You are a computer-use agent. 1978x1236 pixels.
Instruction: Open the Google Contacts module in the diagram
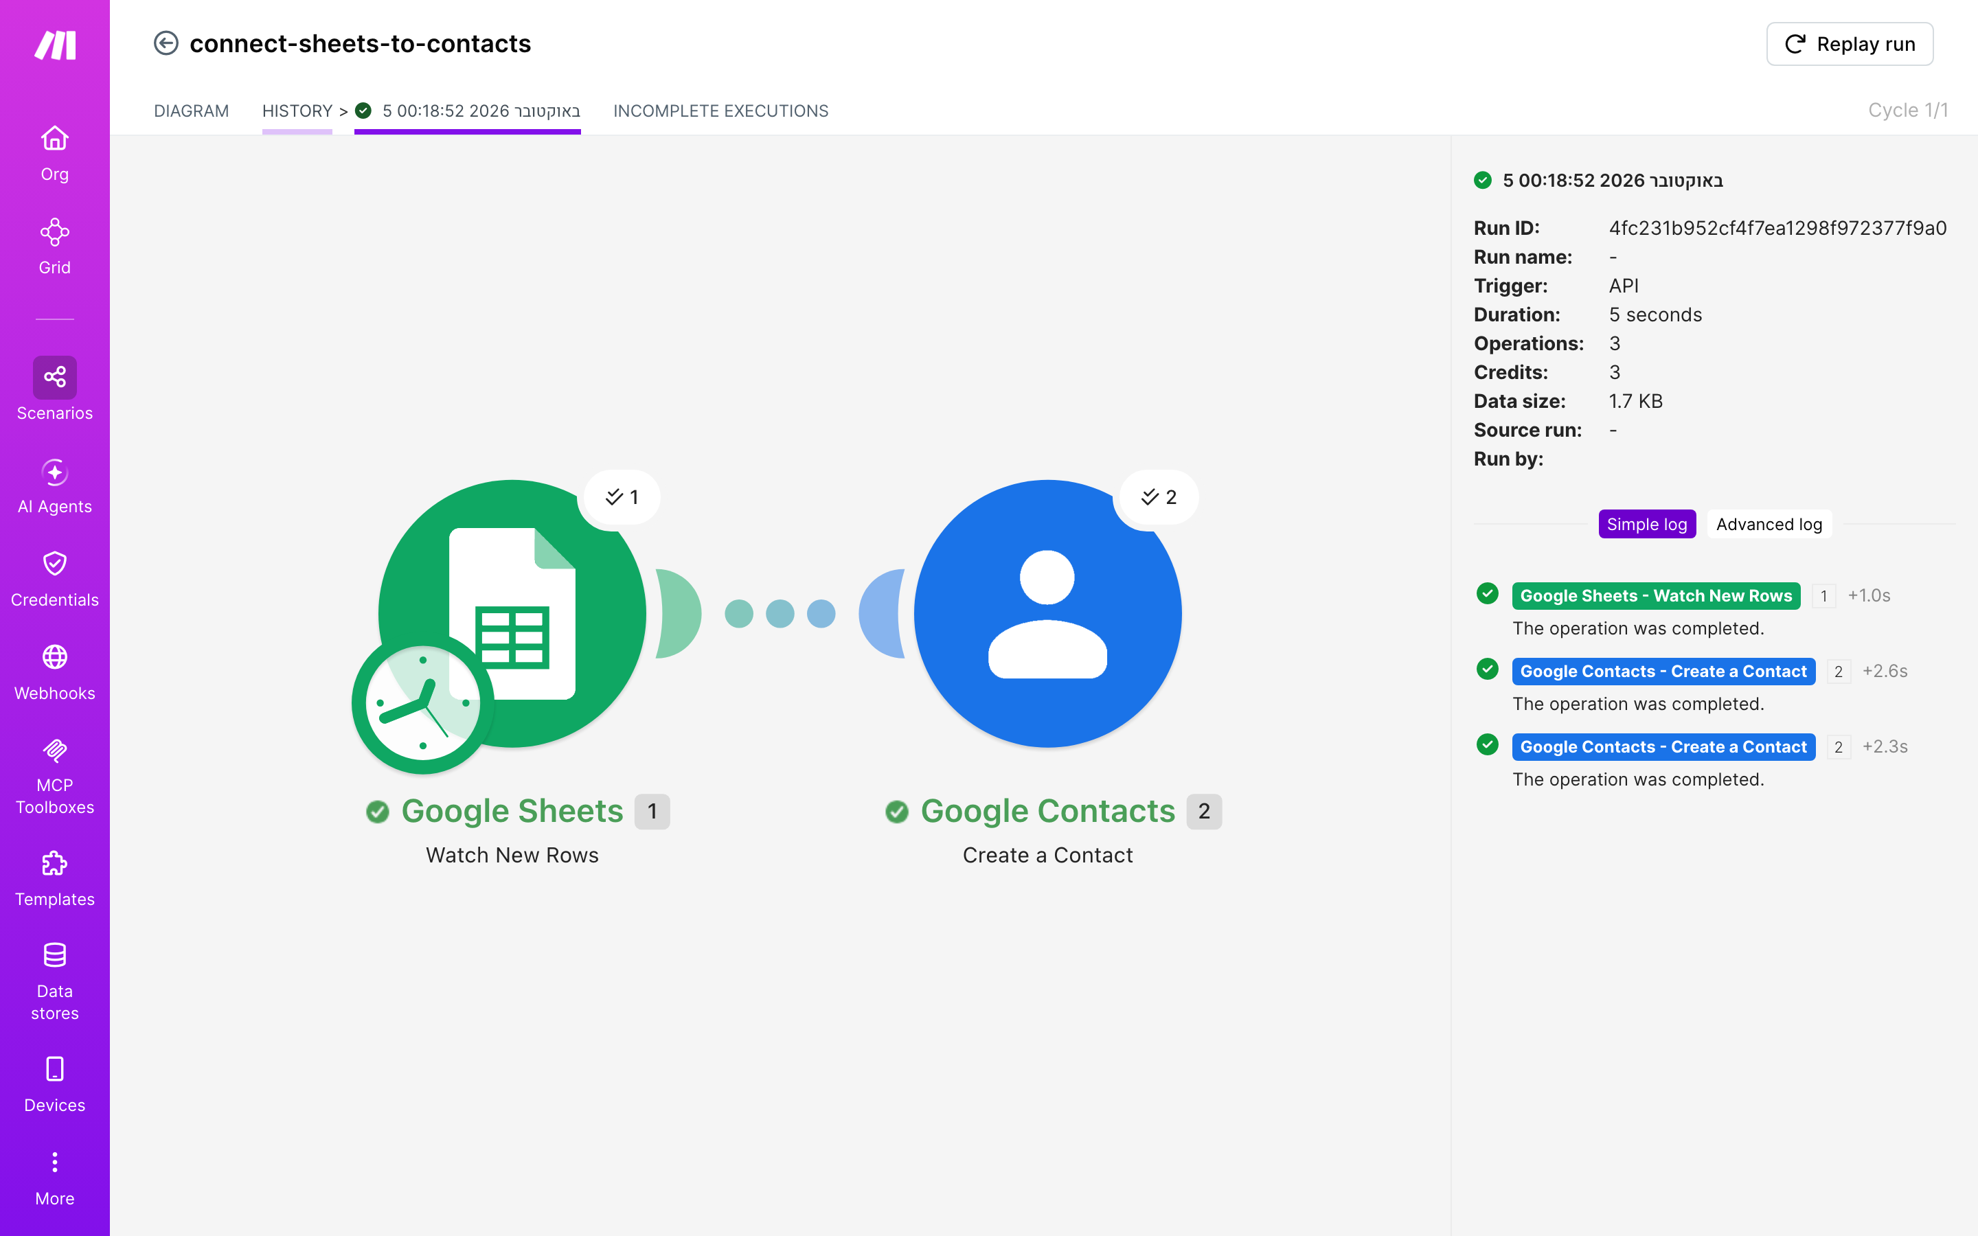[1048, 613]
